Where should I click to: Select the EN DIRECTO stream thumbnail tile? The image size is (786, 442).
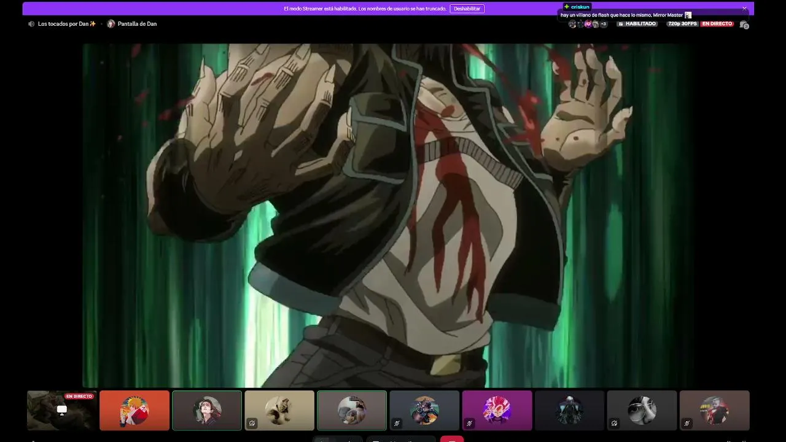click(62, 410)
